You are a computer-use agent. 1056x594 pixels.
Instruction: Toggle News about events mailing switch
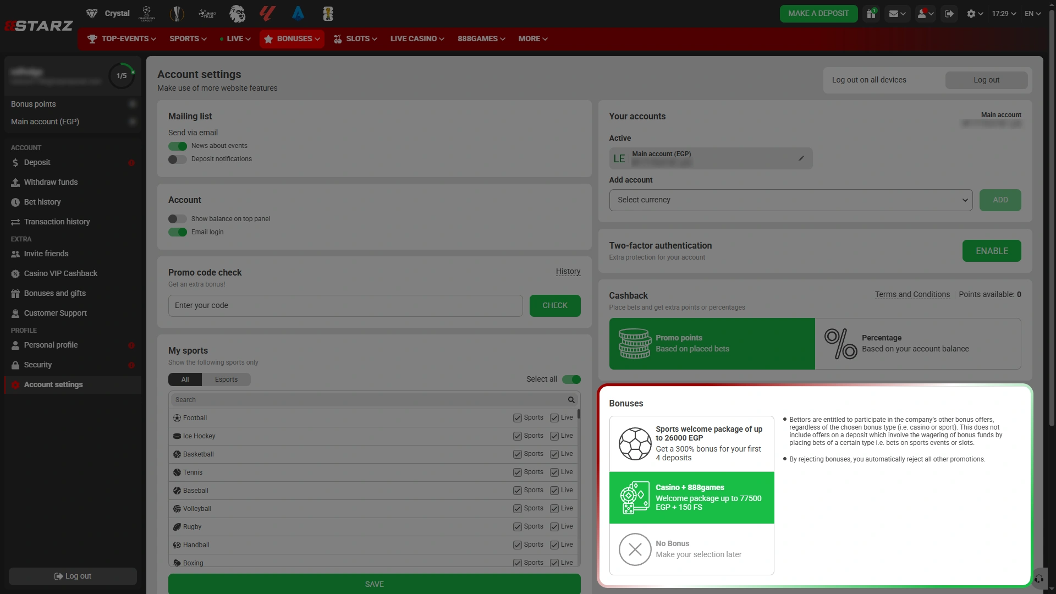pyautogui.click(x=178, y=146)
